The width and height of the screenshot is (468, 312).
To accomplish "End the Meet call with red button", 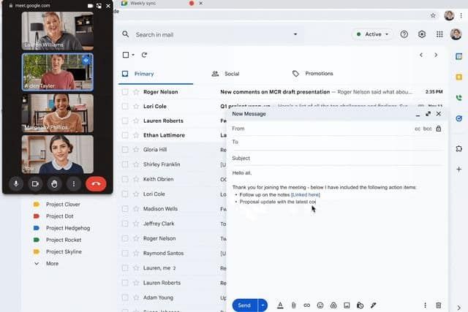I will pyautogui.click(x=96, y=183).
